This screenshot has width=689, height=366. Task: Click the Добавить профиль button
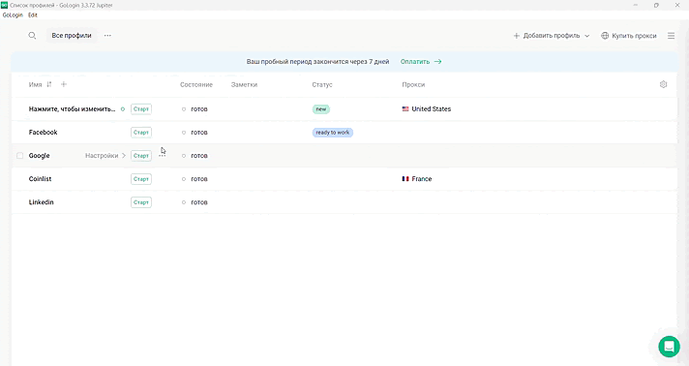[552, 36]
